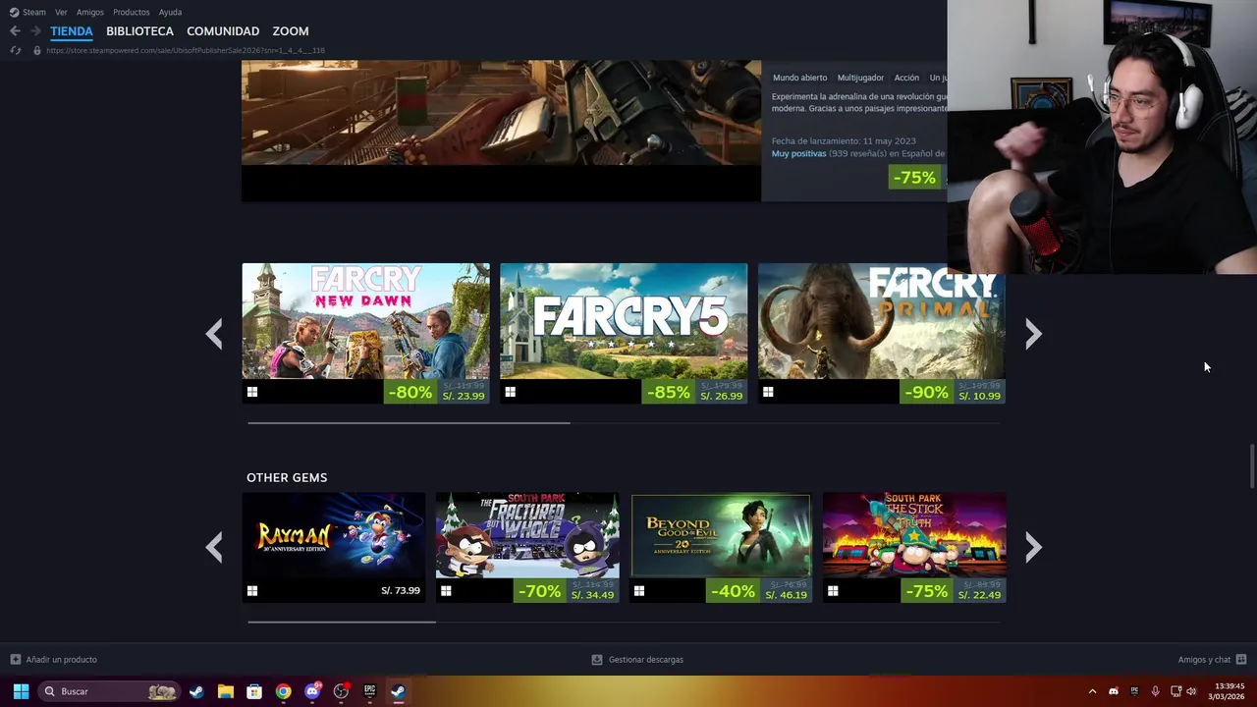Click Windows platform icon on Far Cry 5 card
Image resolution: width=1257 pixels, height=707 pixels.
coord(511,392)
